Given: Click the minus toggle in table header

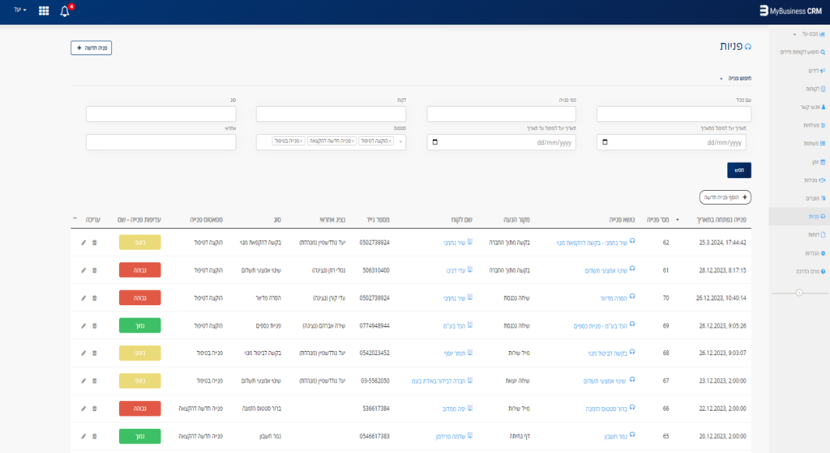Looking at the screenshot, I should (x=75, y=218).
